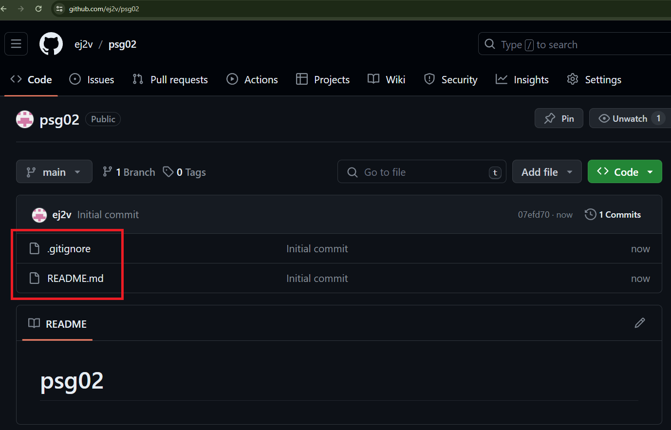The width and height of the screenshot is (671, 430).
Task: Open commit history via 1 Commits
Action: 613,215
